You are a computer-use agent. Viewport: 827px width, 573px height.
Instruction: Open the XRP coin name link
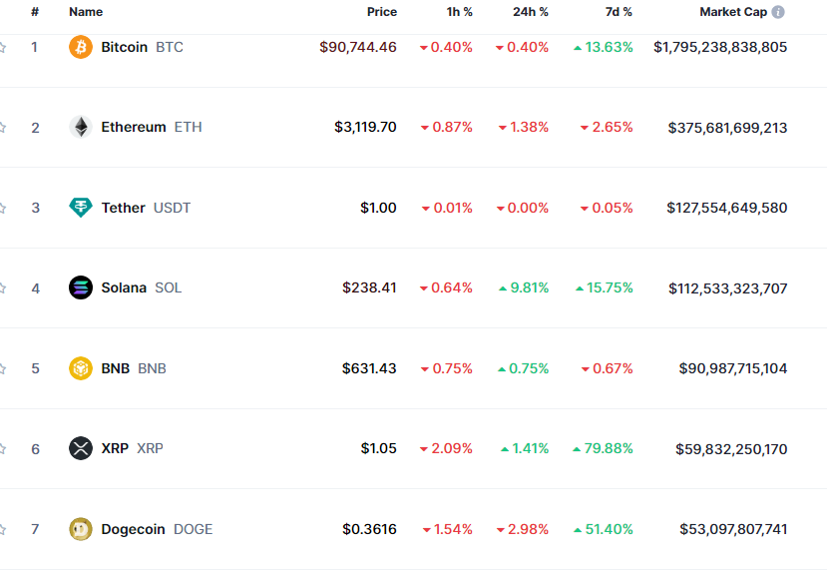tap(115, 448)
